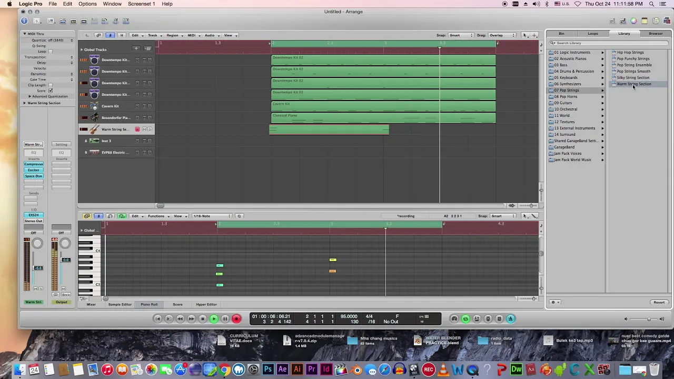674x379 pixels.
Task: Click the EXS24 instrument slot
Action: [x=33, y=215]
